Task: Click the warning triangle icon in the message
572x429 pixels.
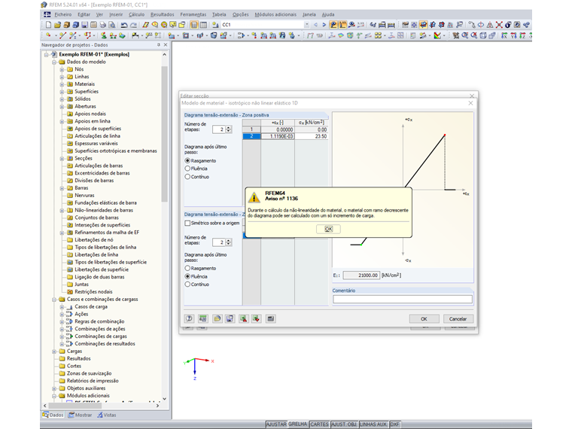Action: point(254,197)
